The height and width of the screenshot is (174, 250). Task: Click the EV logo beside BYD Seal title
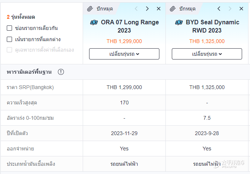179,22
